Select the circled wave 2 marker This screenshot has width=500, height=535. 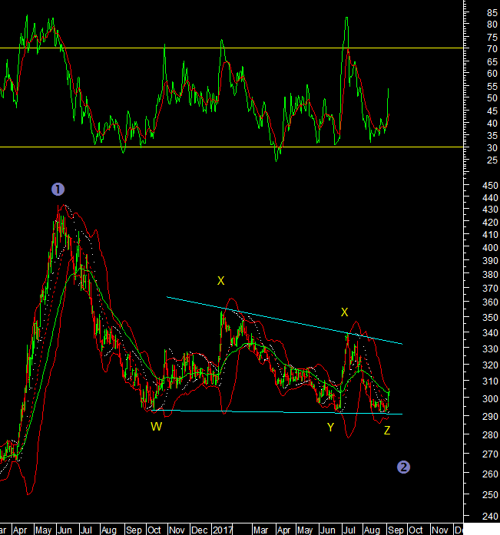pos(403,467)
